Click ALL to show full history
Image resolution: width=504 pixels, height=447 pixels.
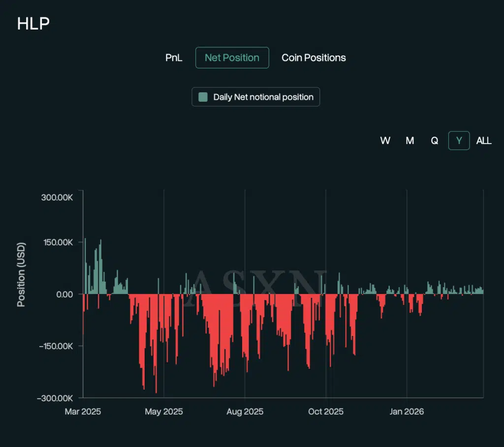click(484, 141)
